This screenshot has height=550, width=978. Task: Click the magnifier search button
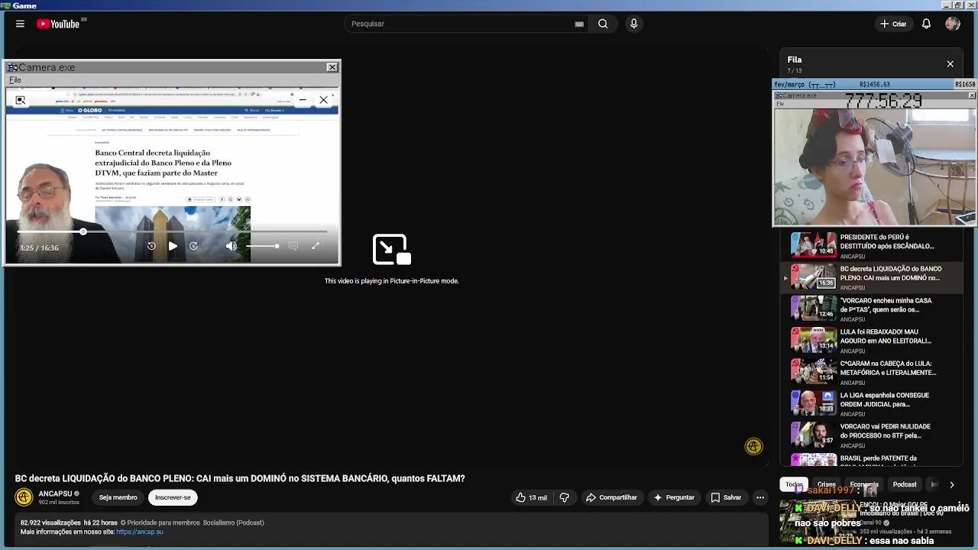tap(603, 24)
